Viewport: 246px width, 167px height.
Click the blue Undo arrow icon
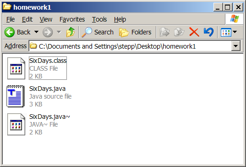click(x=208, y=32)
